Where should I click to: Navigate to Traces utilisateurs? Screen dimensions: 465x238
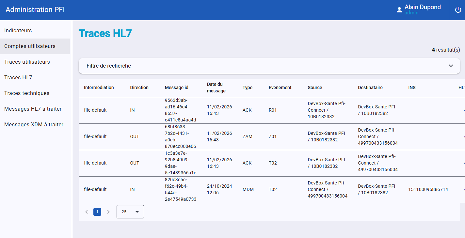27,62
